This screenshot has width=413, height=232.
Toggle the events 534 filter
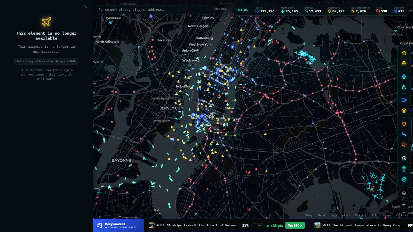[x=382, y=10]
